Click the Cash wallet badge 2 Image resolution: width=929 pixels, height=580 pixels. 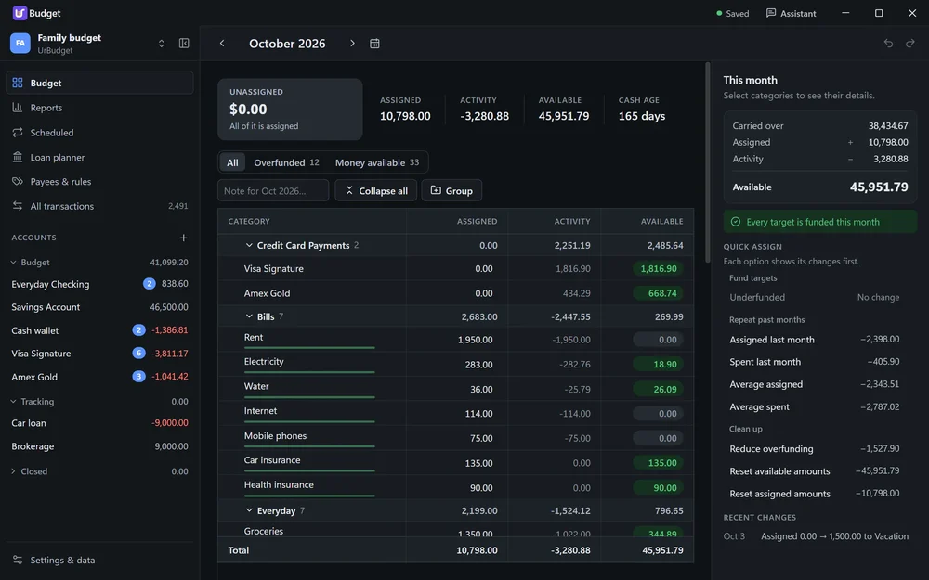138,330
